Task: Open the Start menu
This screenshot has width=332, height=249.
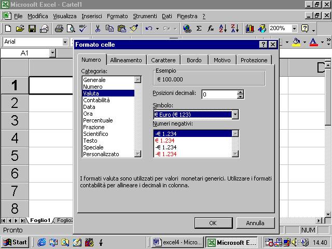Action: coord(15,242)
